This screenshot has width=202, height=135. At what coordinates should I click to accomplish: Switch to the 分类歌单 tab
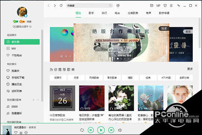133,13
